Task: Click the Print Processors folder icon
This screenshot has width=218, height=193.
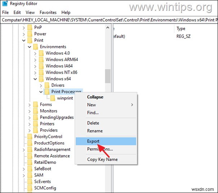Action: tap(47, 92)
